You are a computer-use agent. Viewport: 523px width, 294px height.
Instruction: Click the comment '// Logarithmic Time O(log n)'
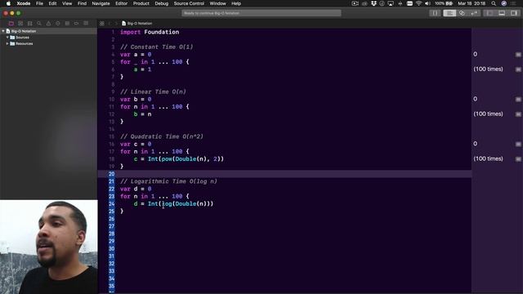point(169,181)
